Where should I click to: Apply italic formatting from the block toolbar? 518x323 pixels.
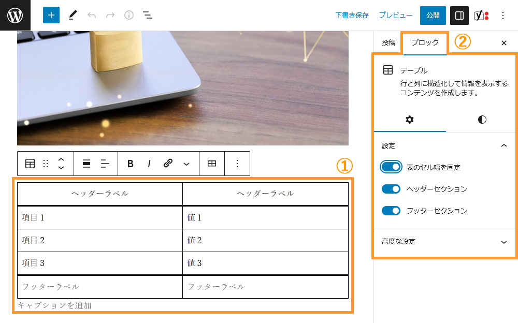149,163
